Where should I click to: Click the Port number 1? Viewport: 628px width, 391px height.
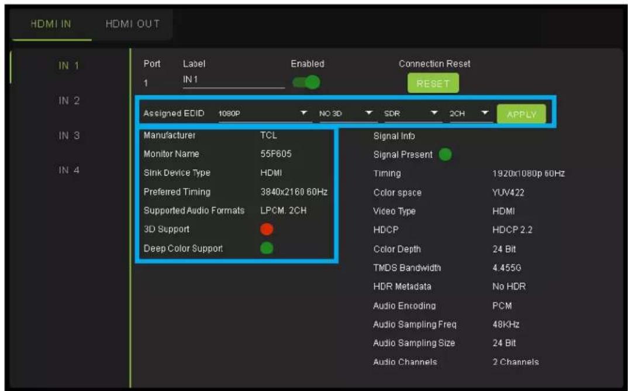pyautogui.click(x=146, y=83)
